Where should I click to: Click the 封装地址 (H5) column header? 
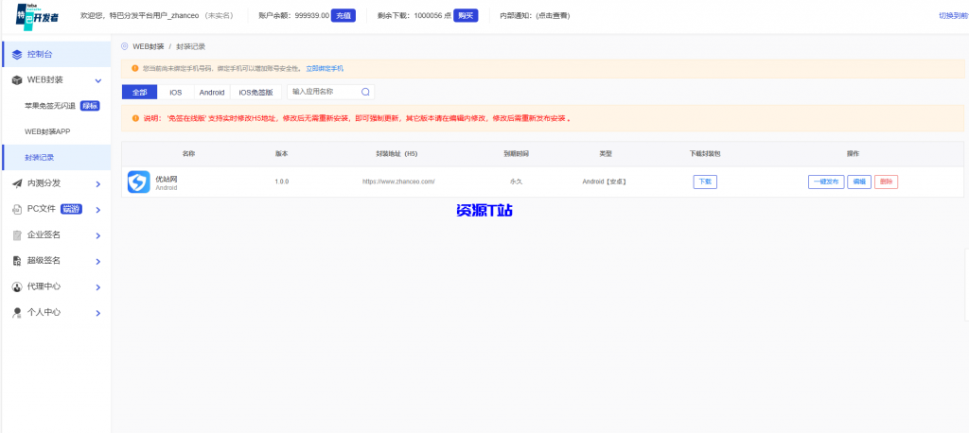click(x=397, y=154)
